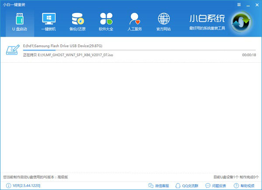Open the 备份/还原 tab
262x190 pixels.
[x=77, y=23]
